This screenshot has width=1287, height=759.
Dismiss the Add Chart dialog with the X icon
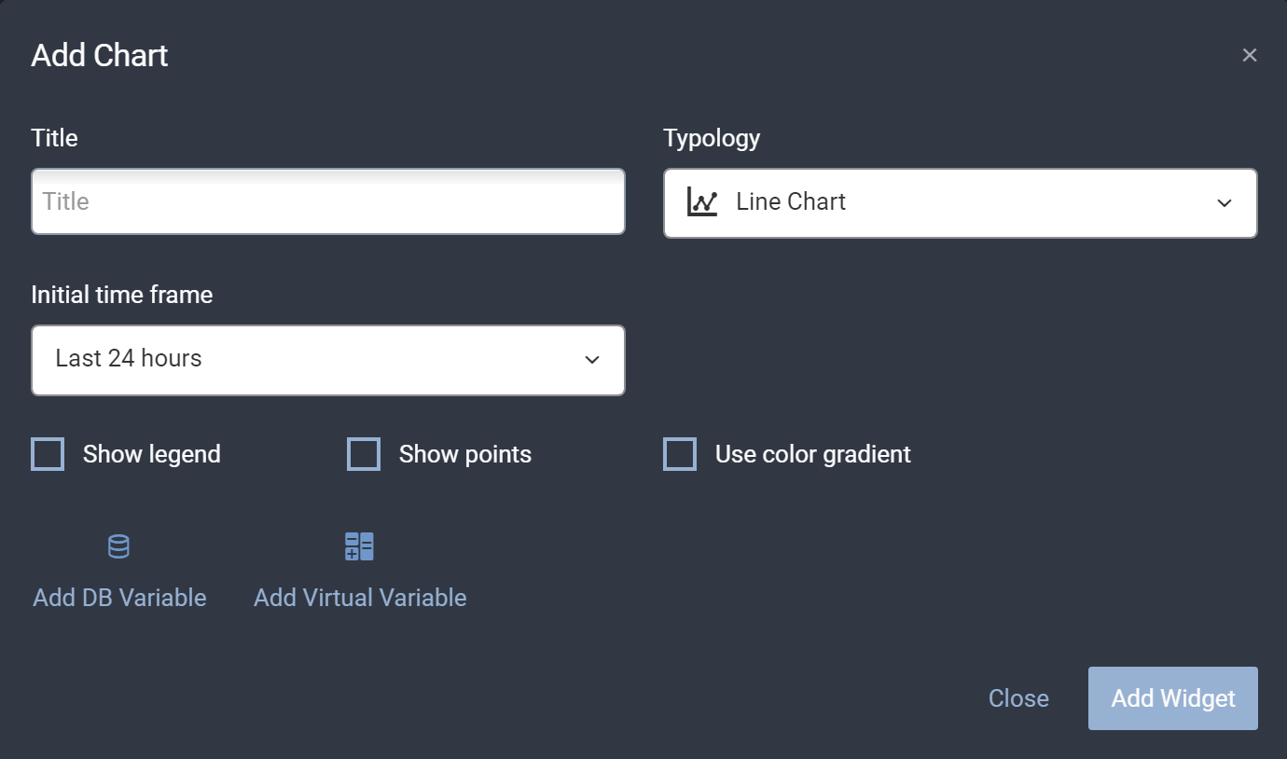[1250, 55]
